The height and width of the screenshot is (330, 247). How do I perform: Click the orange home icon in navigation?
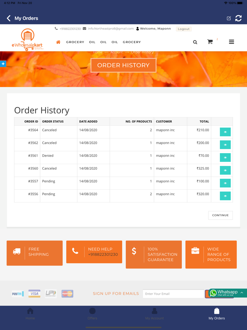coord(58,42)
